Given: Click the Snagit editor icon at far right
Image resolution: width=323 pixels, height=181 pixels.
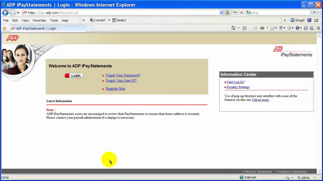Looking at the screenshot, I should (x=316, y=20).
